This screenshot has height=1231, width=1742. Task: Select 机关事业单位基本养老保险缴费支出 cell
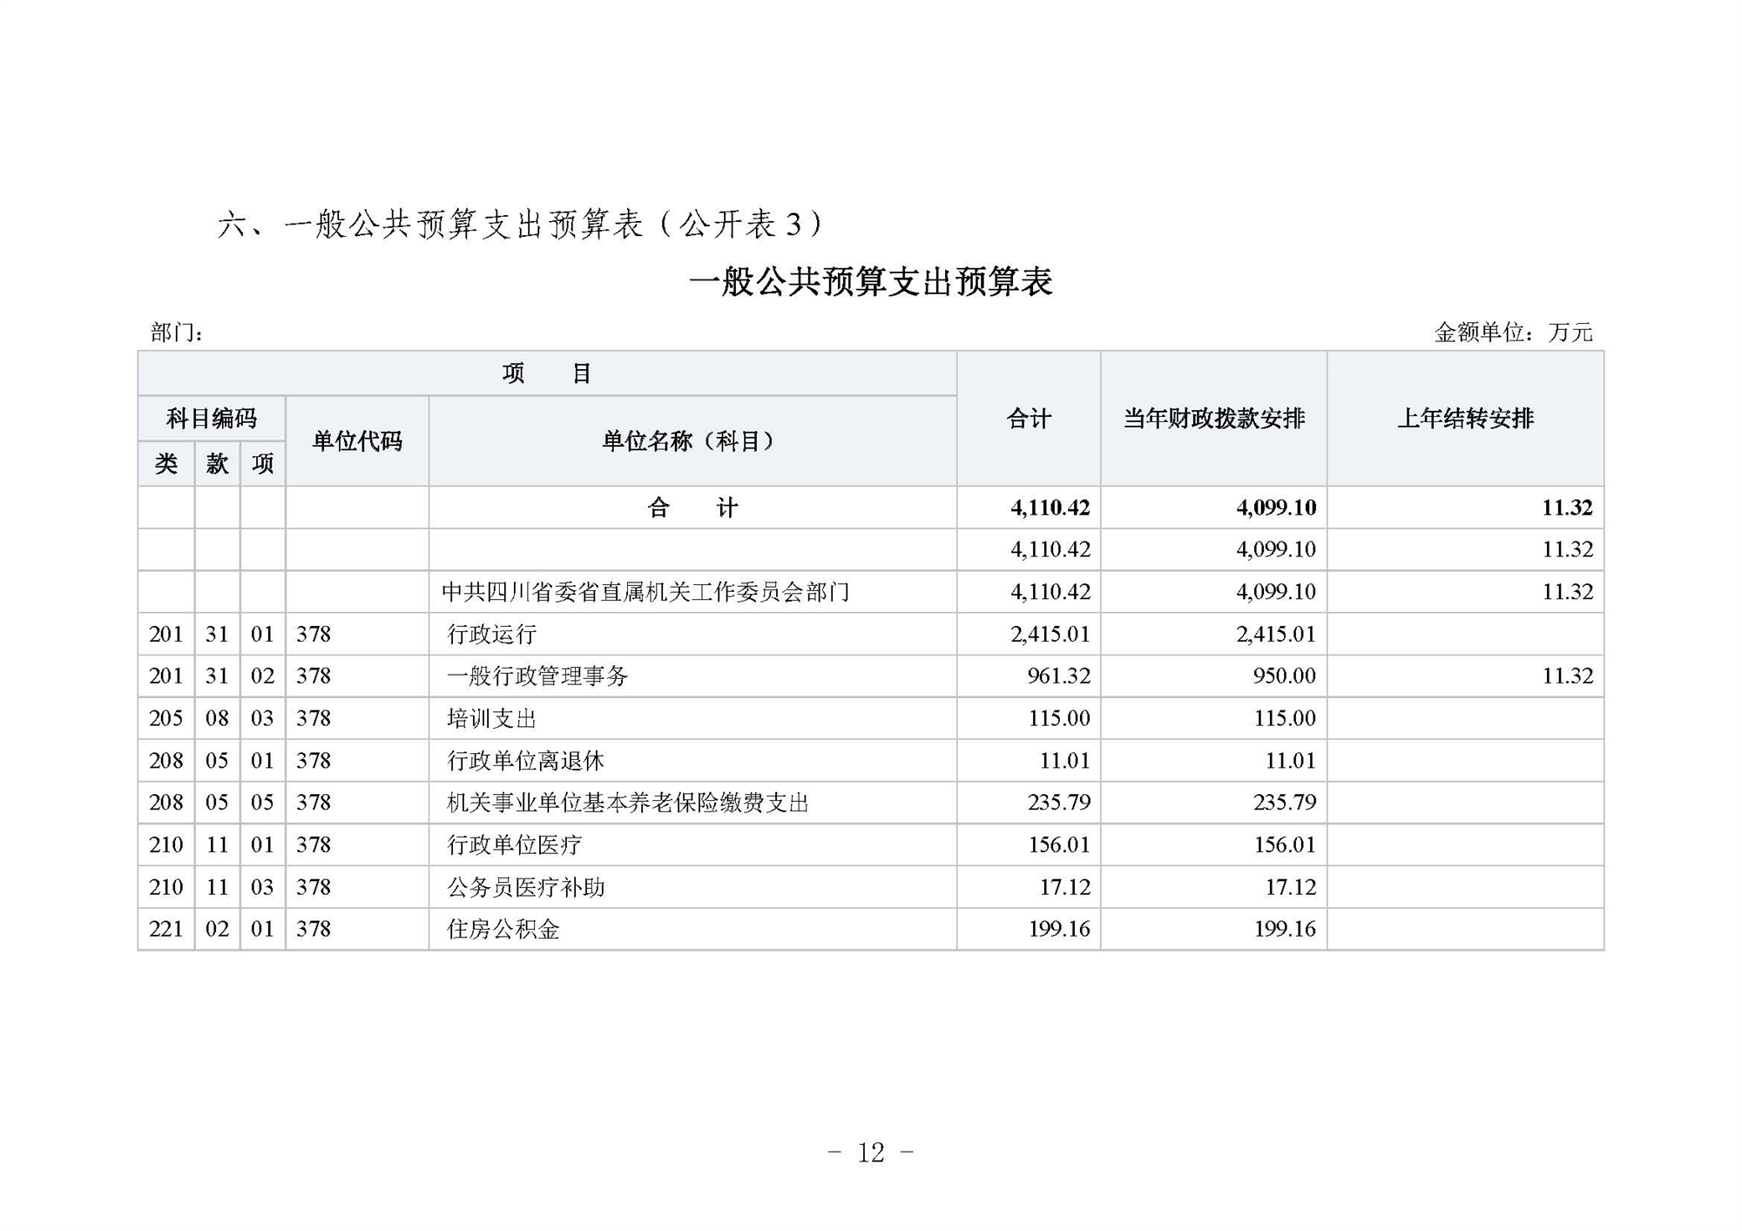628,803
